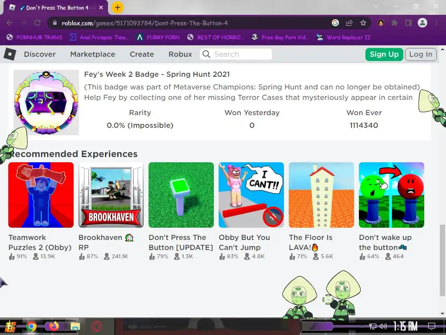The width and height of the screenshot is (446, 335).
Task: Click Fey's Week 2 Badge image
Action: (46, 102)
